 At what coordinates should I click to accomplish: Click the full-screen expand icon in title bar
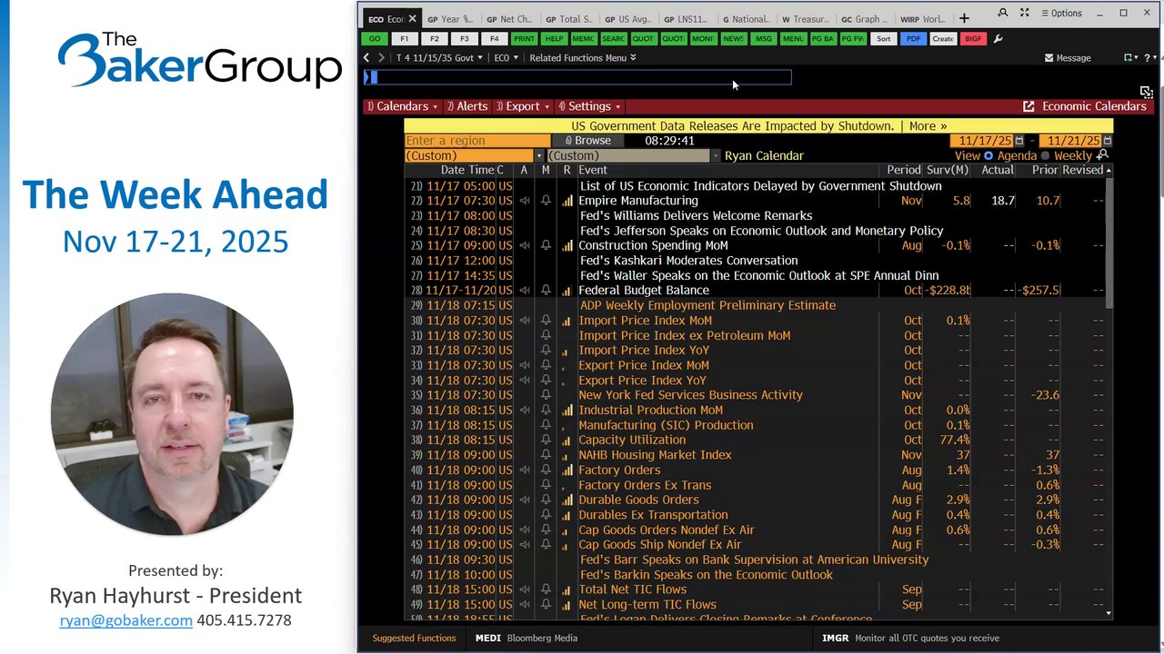[1025, 14]
